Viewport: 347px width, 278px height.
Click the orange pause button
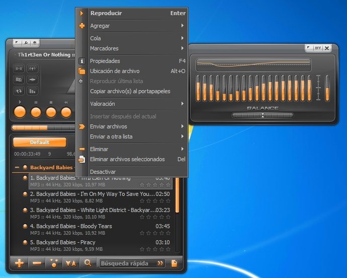[x=36, y=112]
